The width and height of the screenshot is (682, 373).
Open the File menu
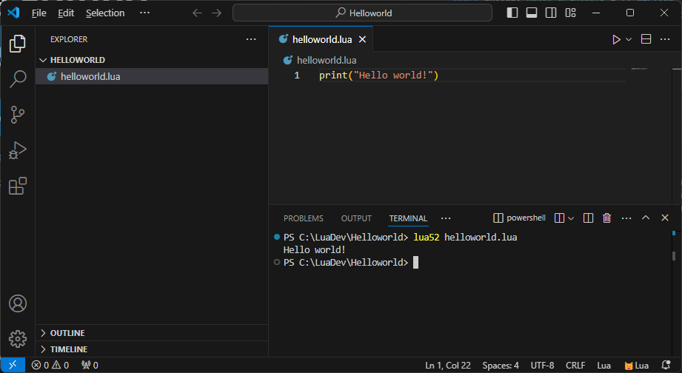click(x=39, y=13)
